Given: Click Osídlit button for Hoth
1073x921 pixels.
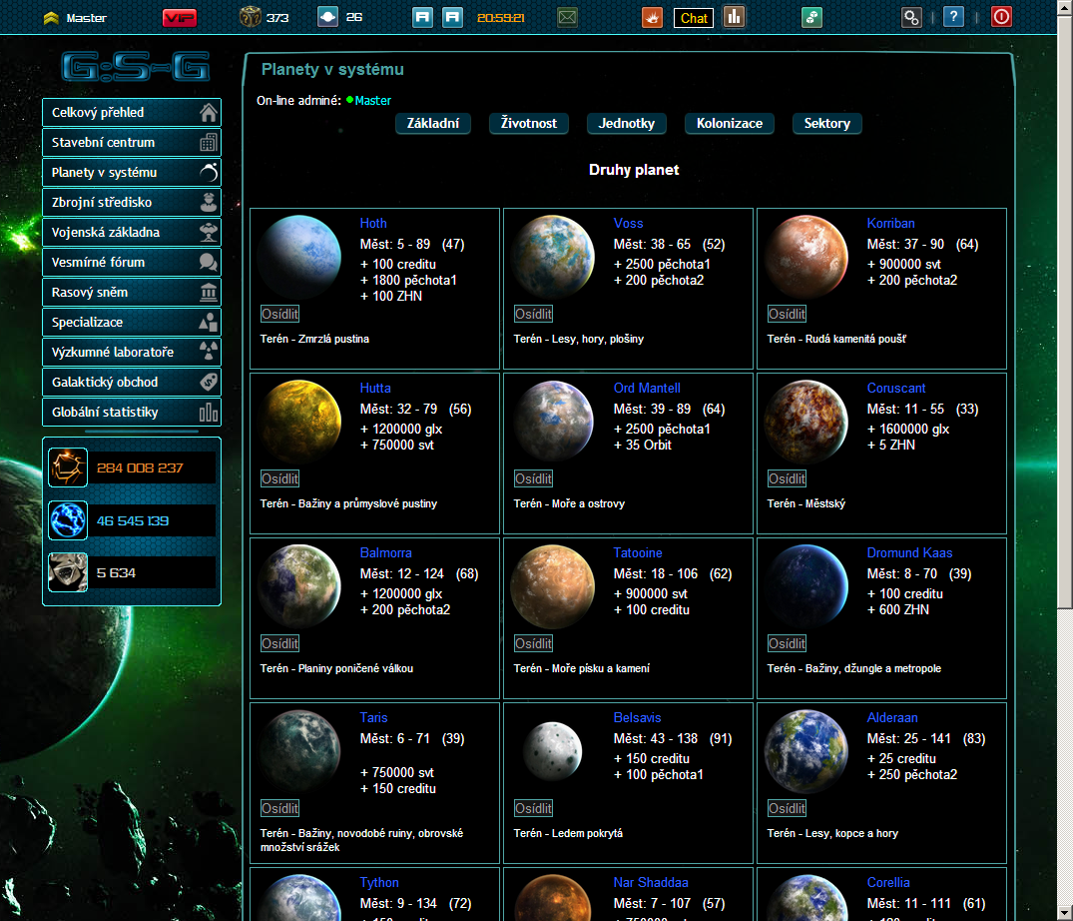Looking at the screenshot, I should [279, 314].
